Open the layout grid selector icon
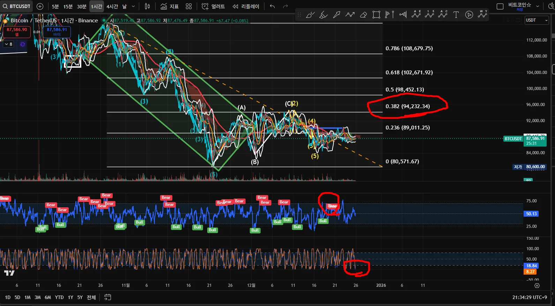 [x=189, y=6]
